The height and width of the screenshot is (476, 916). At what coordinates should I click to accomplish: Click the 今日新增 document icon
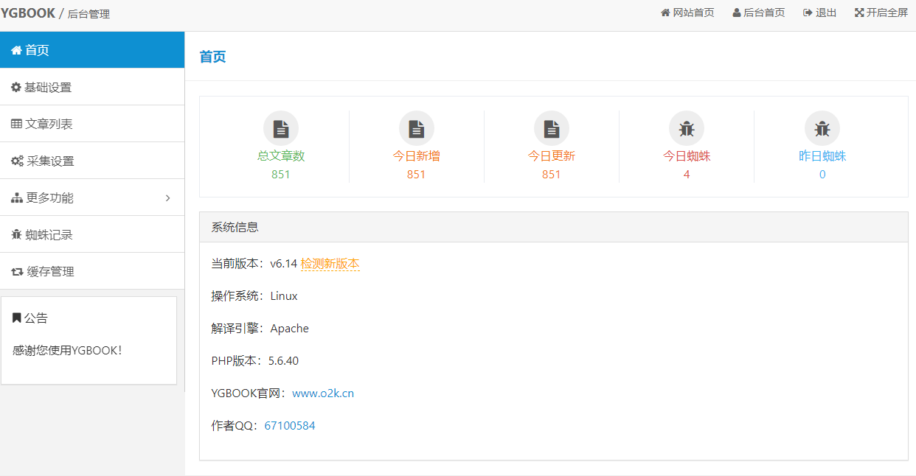tap(416, 127)
